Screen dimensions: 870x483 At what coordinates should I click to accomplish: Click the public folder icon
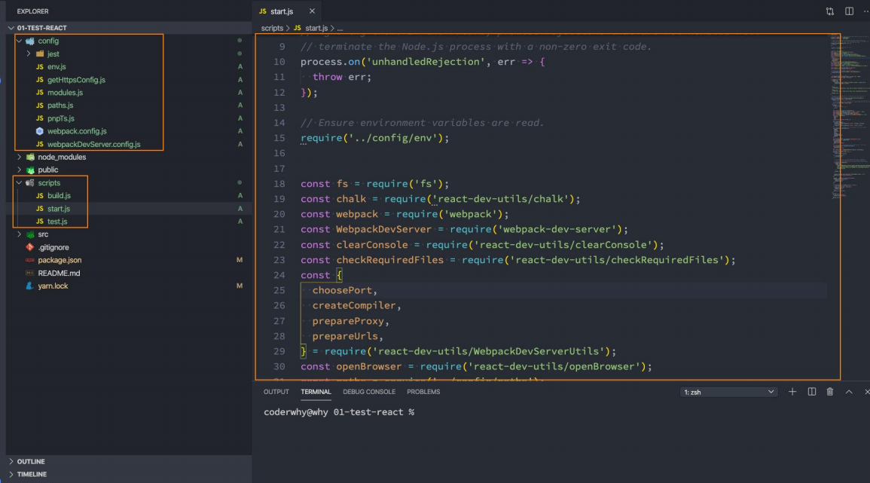[x=30, y=170]
